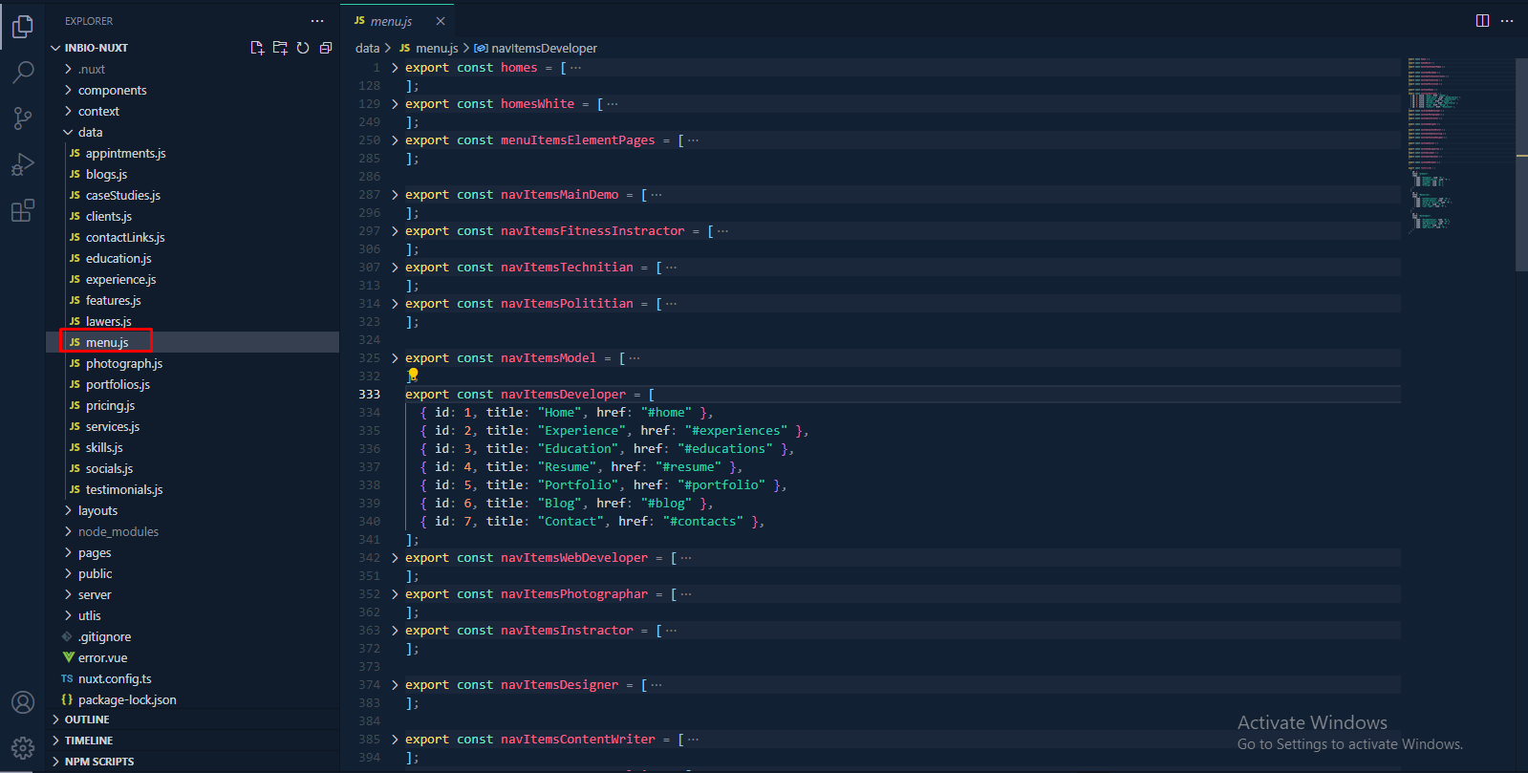Unfold the homesWhite code block
The width and height of the screenshot is (1528, 773).
tap(395, 104)
